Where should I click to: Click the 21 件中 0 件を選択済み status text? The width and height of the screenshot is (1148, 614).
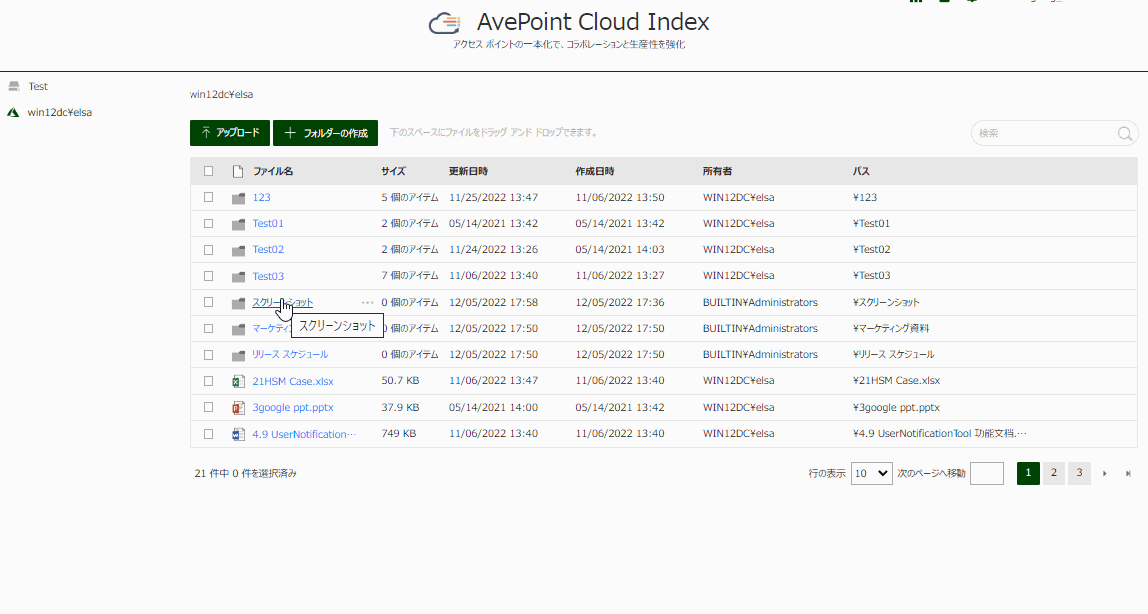(x=246, y=474)
